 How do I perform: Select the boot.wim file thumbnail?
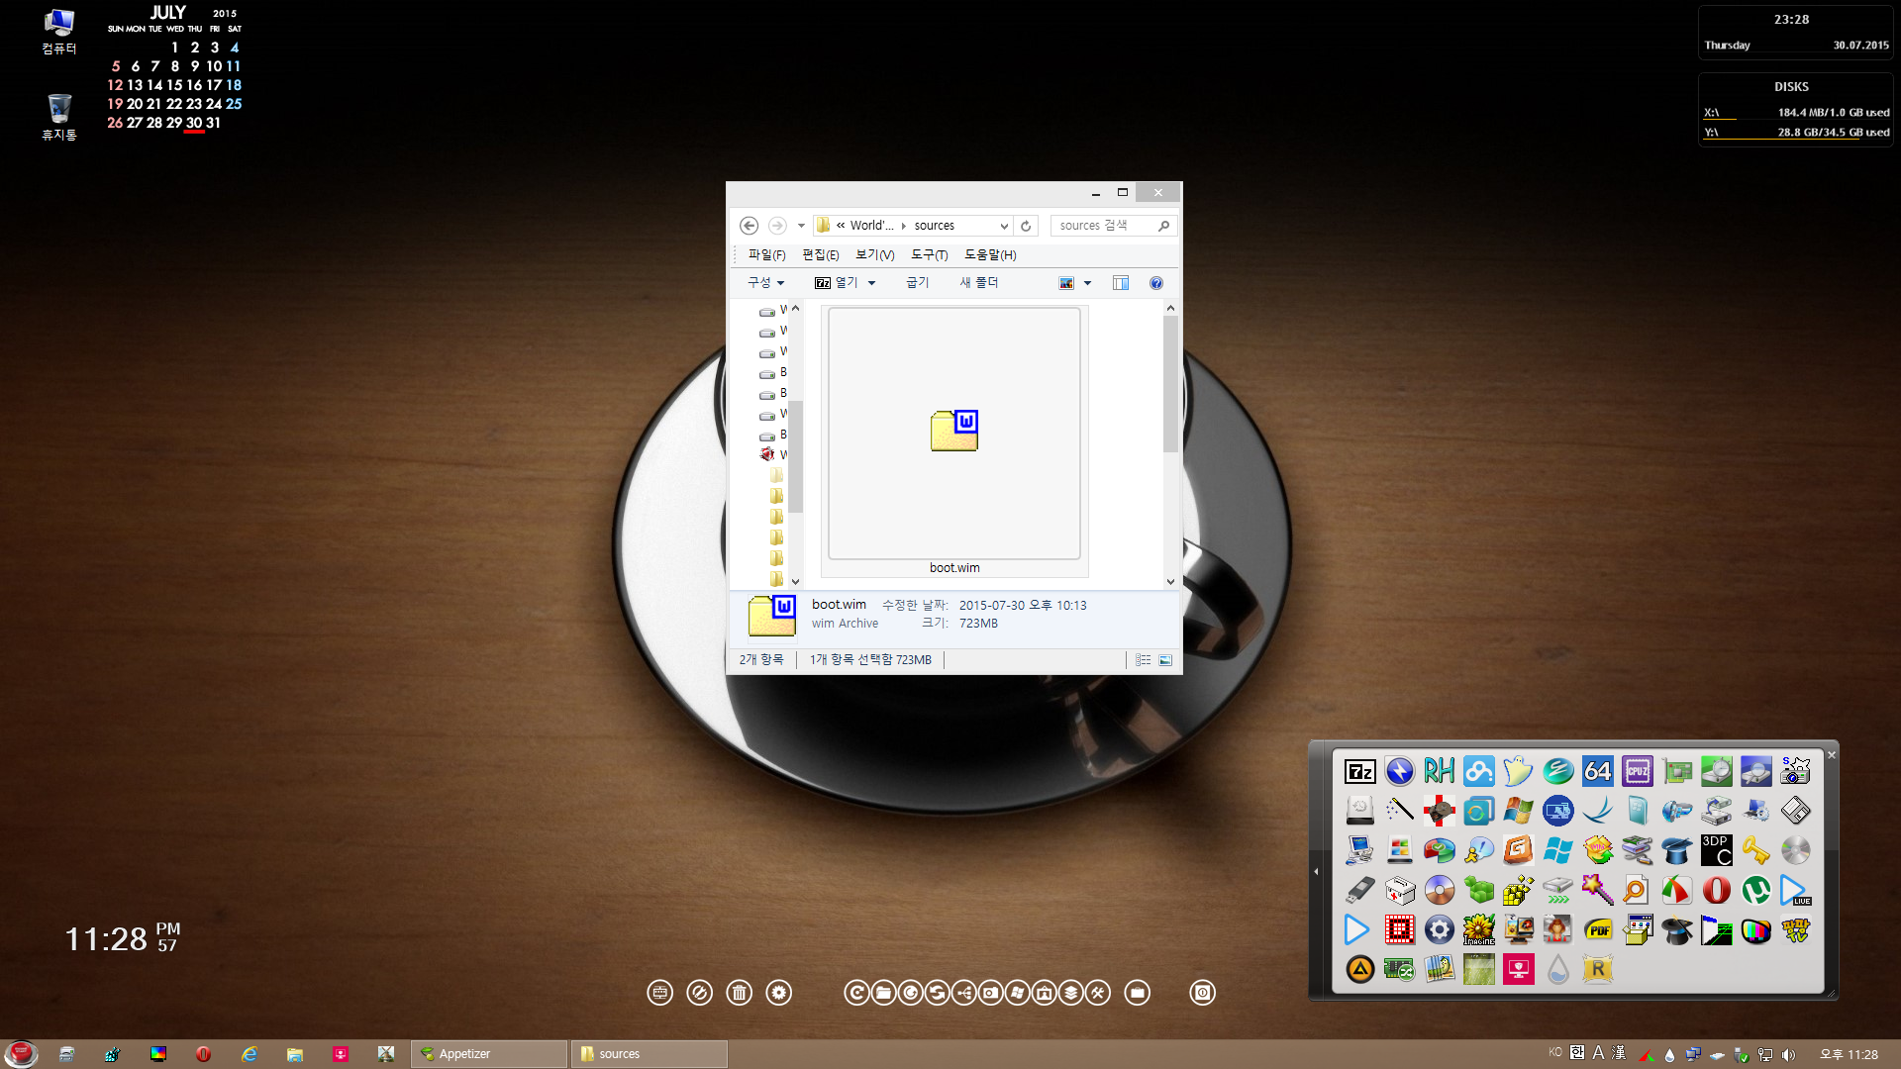coord(954,441)
